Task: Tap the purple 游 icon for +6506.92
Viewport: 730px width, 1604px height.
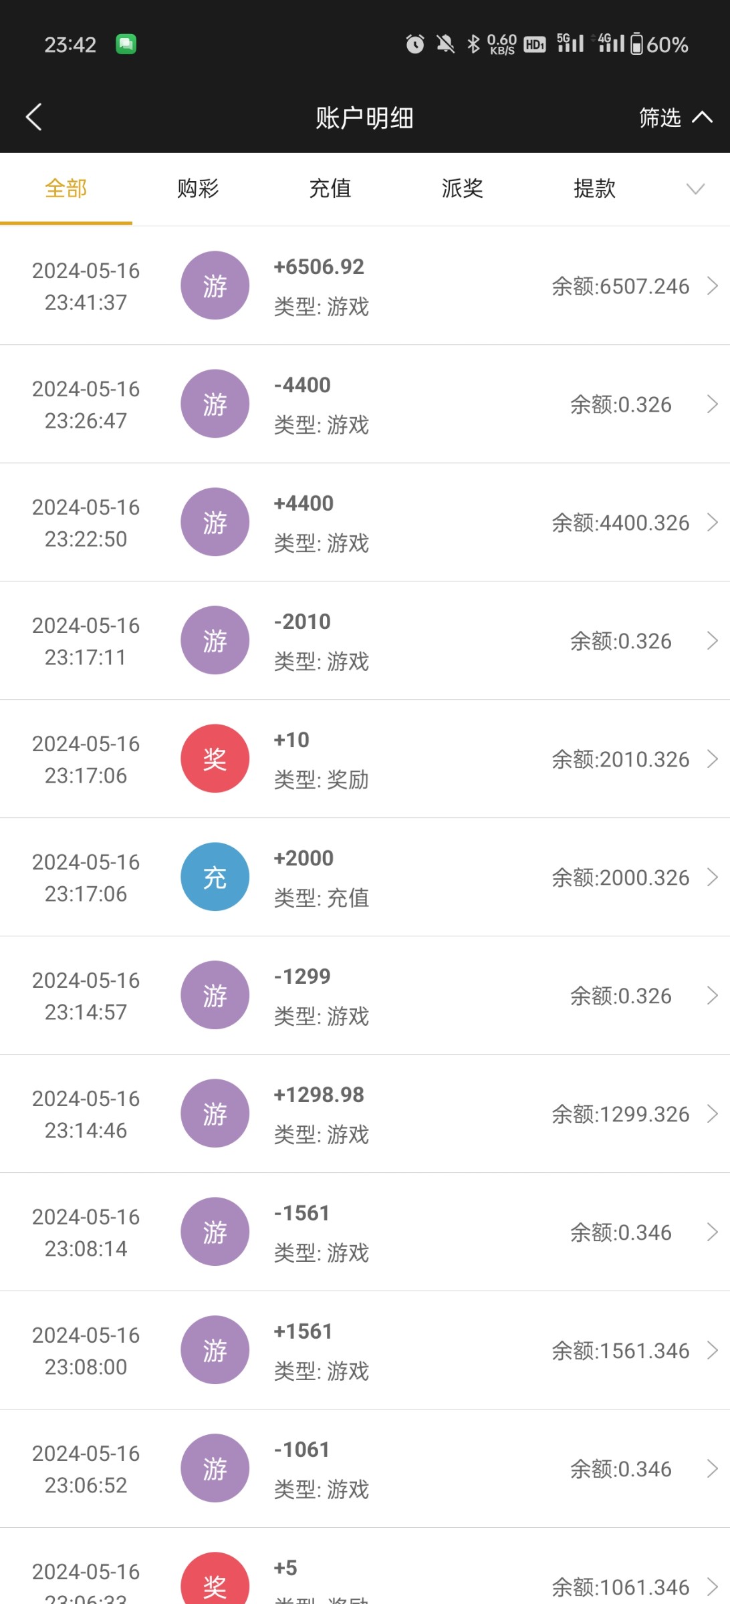Action: click(215, 286)
